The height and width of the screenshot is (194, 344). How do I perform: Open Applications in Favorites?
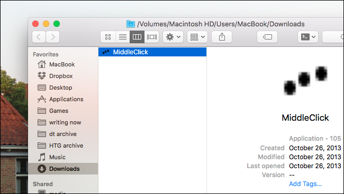[66, 99]
